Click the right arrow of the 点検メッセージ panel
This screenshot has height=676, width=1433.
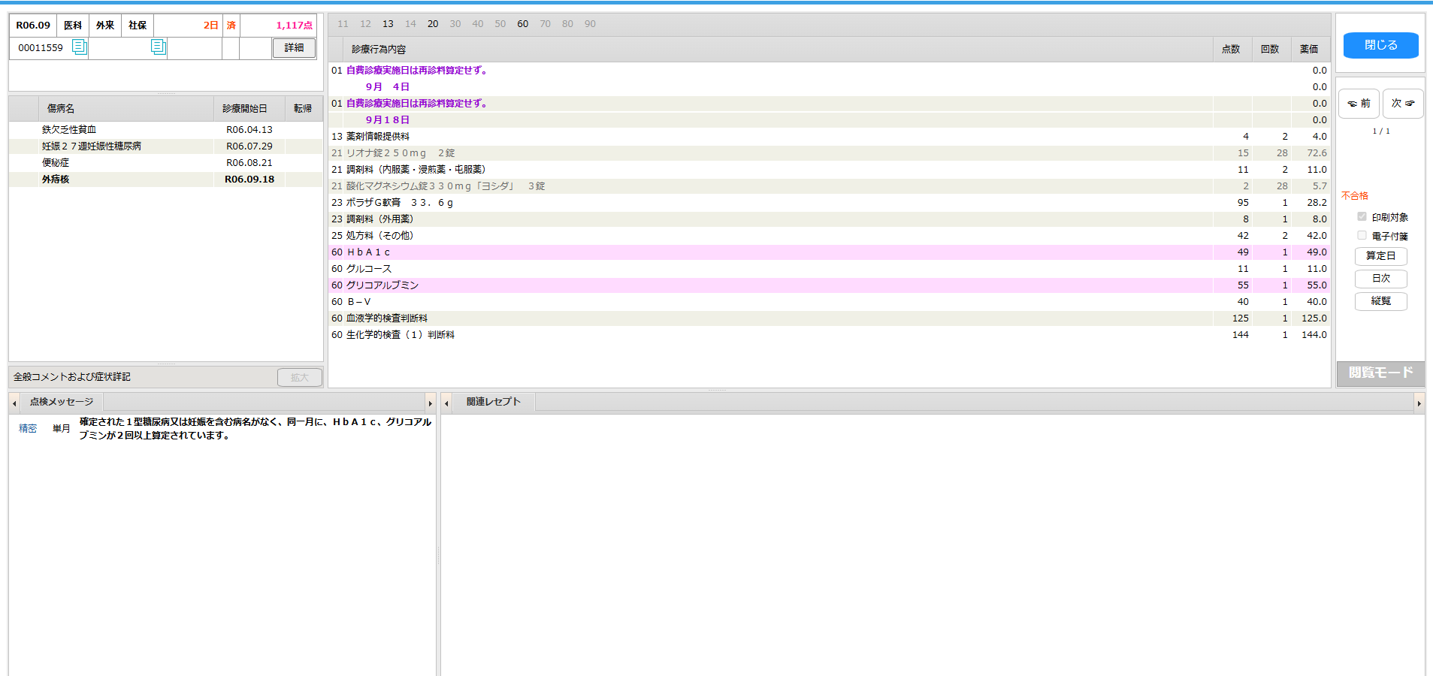coord(431,403)
